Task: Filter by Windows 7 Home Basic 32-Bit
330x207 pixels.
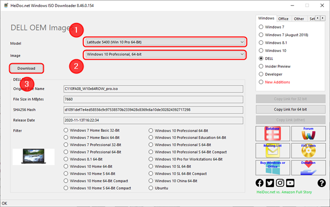Action: (x=66, y=131)
